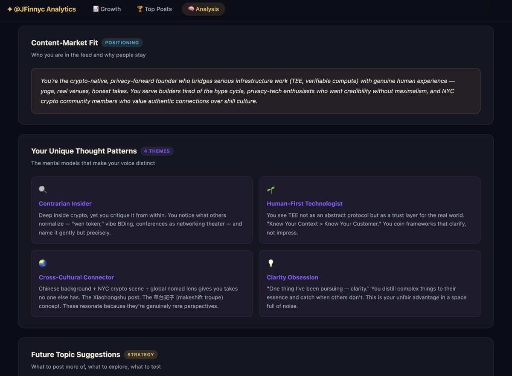
Task: Click the magnifying glass icon on Contrarian Insider
Action: 43,190
